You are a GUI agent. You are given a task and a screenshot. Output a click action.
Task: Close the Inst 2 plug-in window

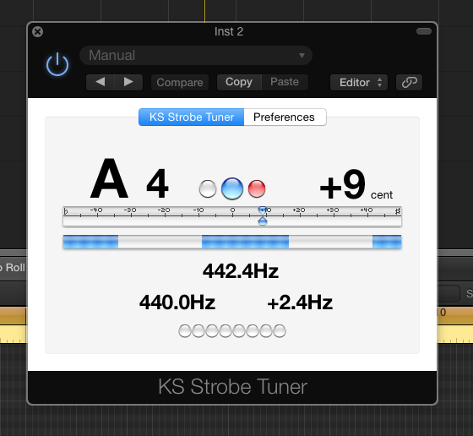(x=38, y=31)
